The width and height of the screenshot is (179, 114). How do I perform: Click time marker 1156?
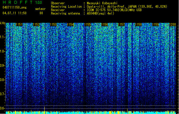click(x=104, y=25)
